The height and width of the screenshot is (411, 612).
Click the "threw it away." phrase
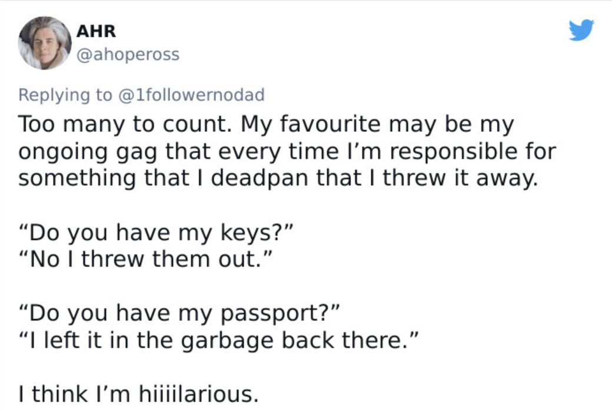460,178
